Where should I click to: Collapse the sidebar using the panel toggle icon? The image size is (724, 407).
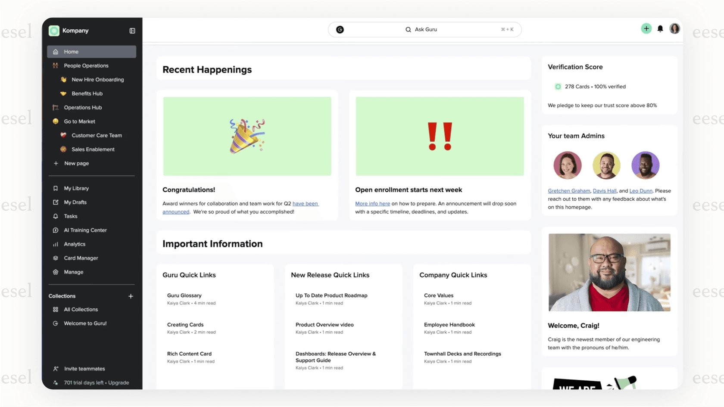coord(132,30)
